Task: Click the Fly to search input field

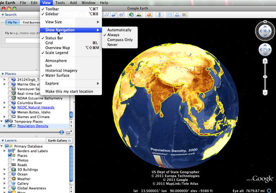Action: click(x=23, y=40)
